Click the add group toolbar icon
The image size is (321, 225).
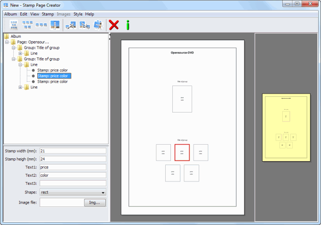point(28,25)
